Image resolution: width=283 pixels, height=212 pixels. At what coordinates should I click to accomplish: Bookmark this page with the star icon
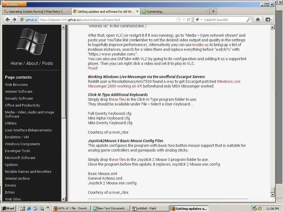pyautogui.click(x=178, y=20)
